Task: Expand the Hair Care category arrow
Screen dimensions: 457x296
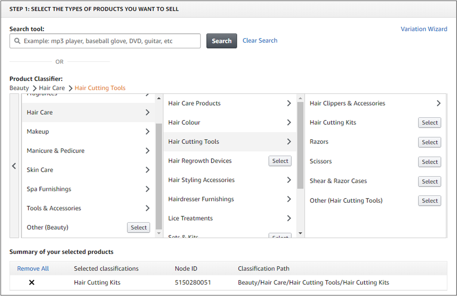Action: [x=147, y=113]
